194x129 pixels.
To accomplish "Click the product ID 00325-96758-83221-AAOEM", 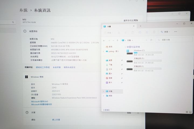I will coord(64,53).
